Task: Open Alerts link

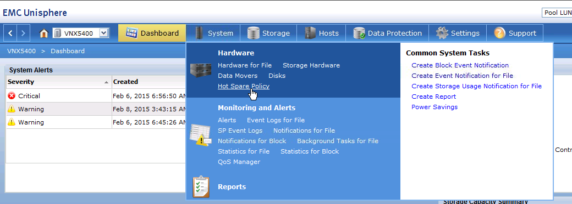Action: 227,120
